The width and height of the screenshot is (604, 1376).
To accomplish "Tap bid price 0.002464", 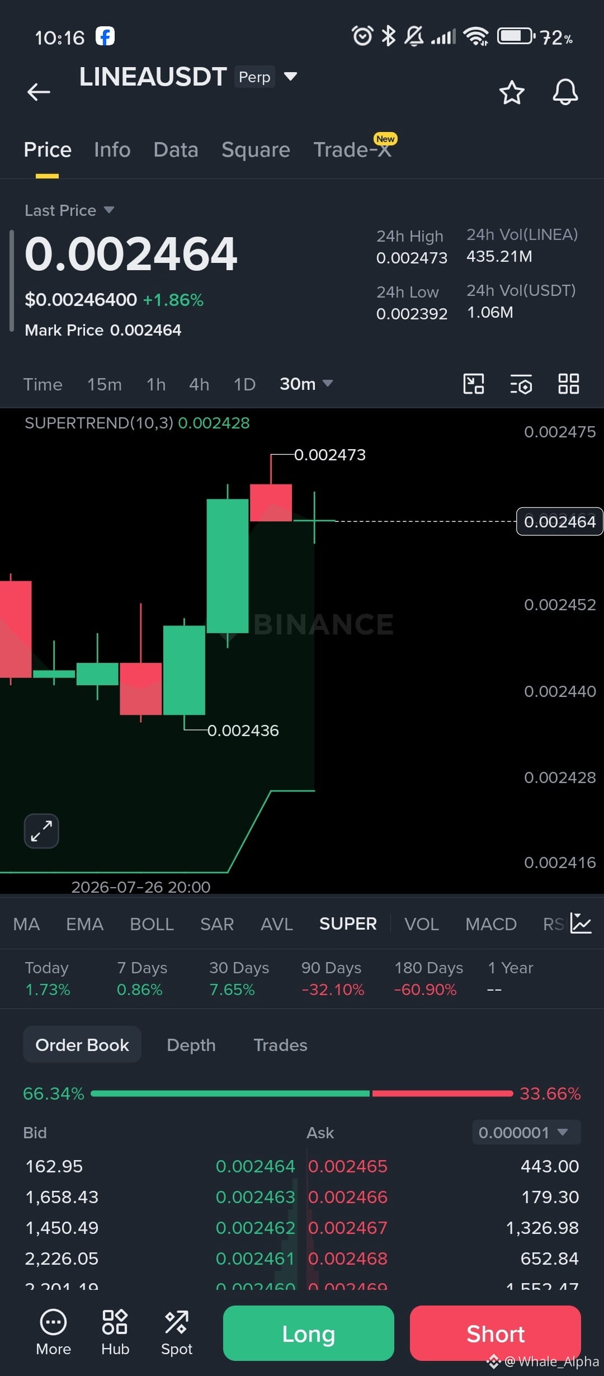I will point(255,1166).
